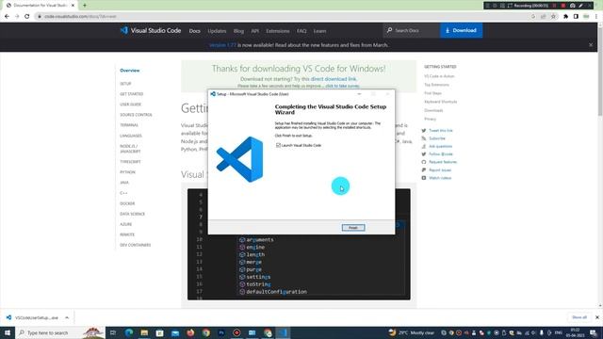Click the Search Docs input field

click(x=412, y=30)
